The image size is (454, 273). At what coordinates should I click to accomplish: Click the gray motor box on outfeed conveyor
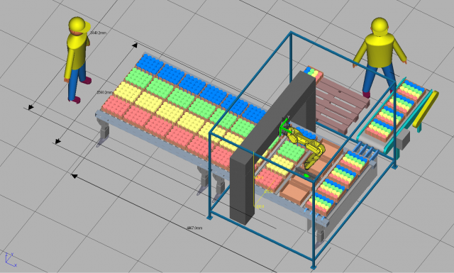[403, 139]
